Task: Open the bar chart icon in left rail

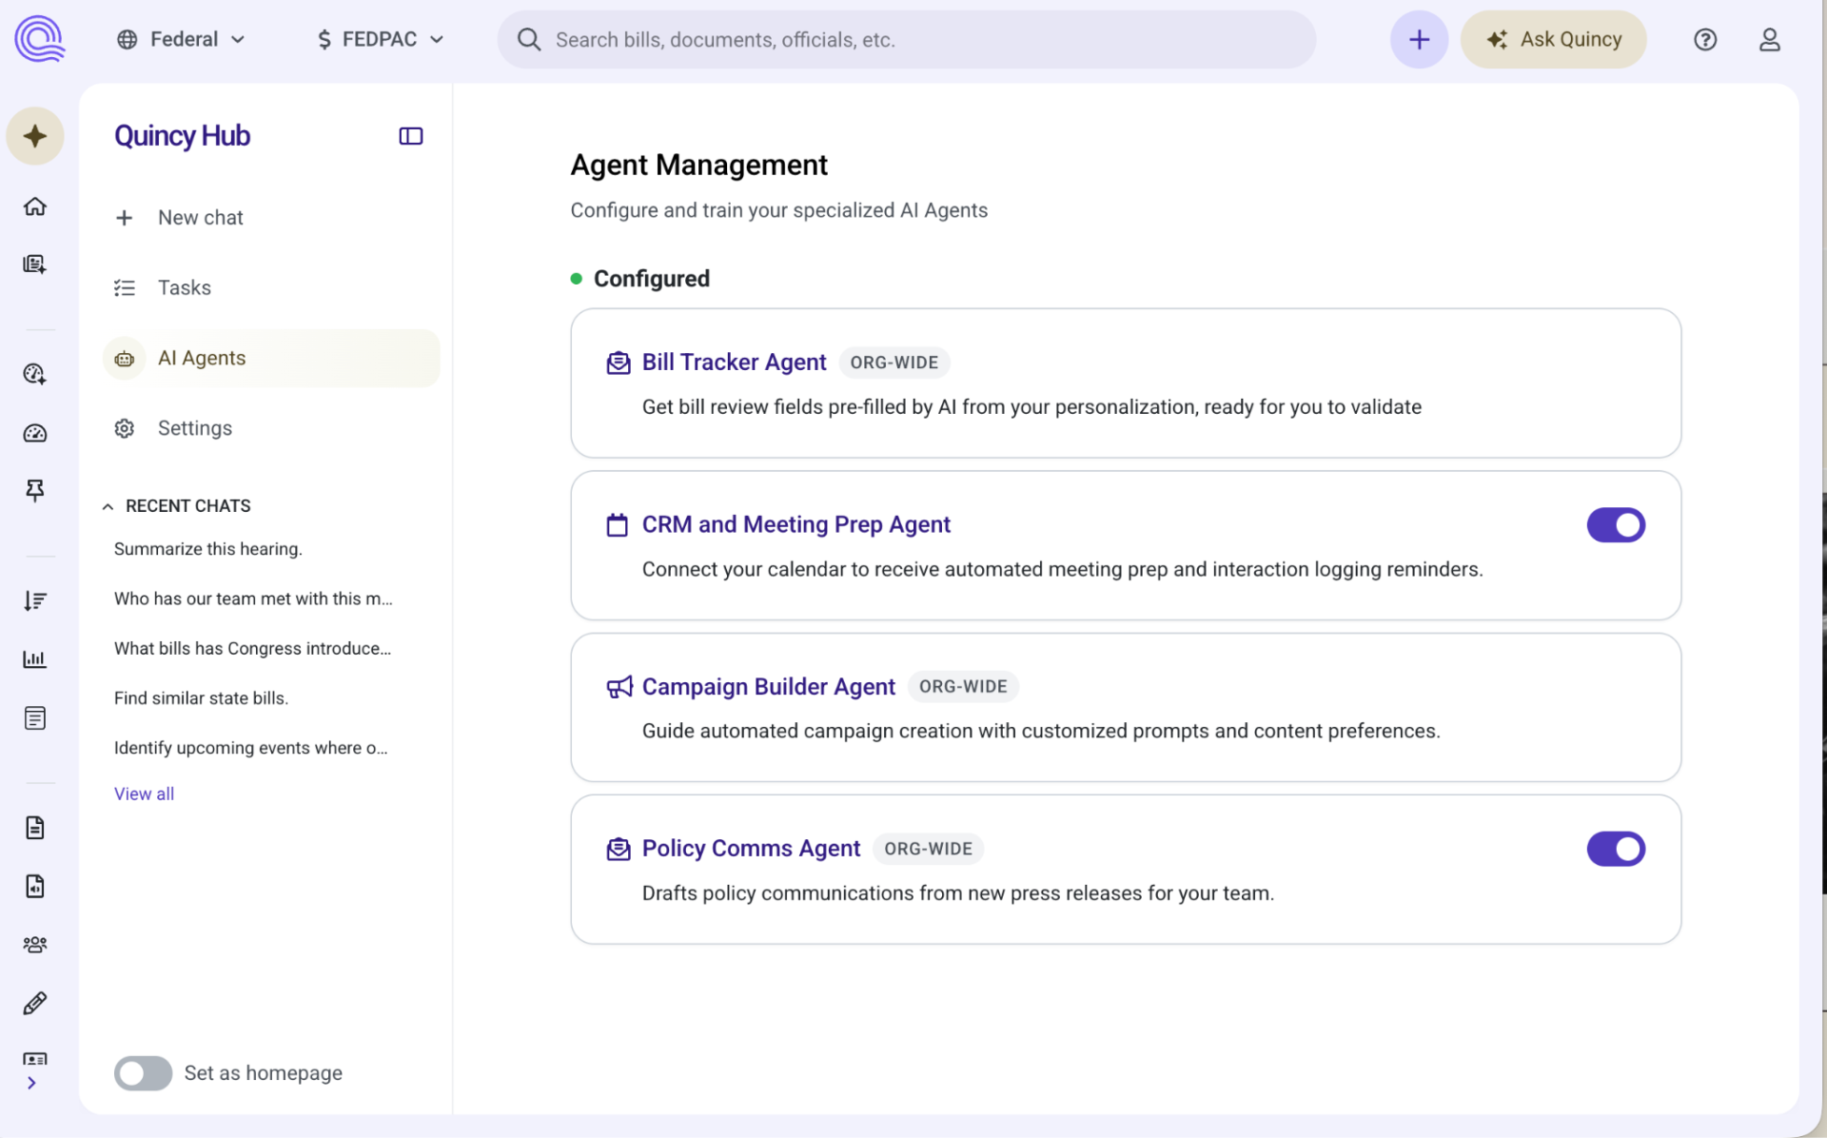Action: coord(35,659)
